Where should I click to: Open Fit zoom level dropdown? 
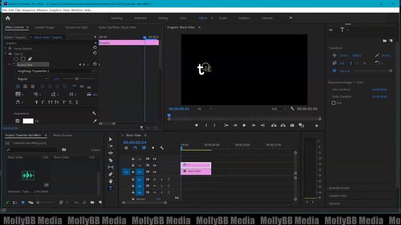pyautogui.click(x=204, y=109)
